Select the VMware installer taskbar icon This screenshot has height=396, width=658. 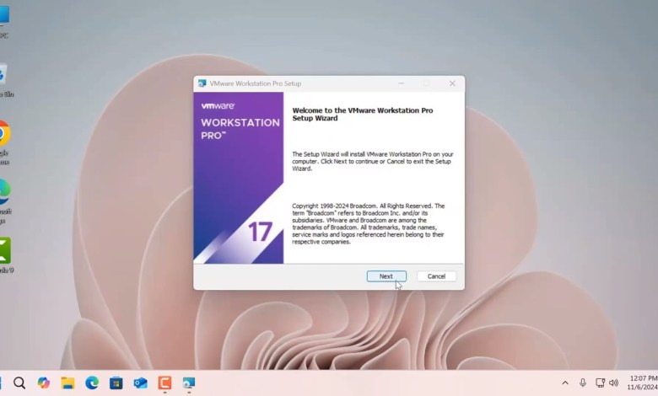point(189,383)
